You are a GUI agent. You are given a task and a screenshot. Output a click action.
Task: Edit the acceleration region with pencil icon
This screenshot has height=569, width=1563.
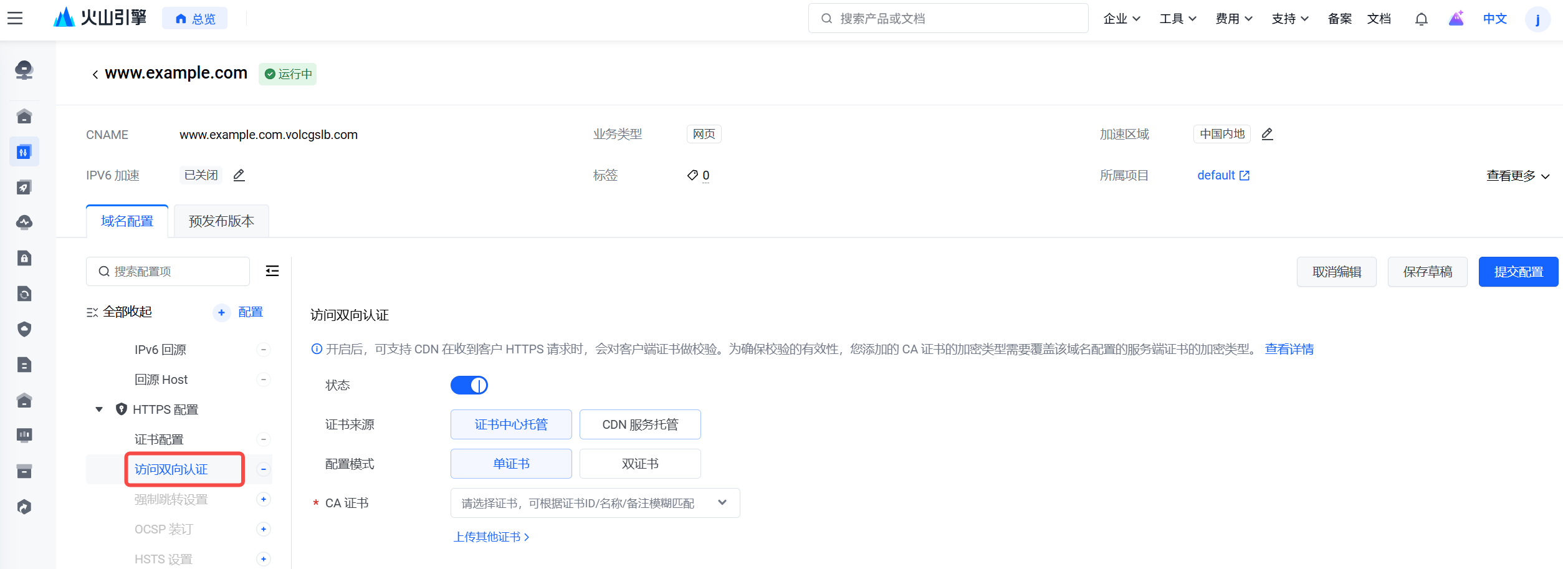1267,134
